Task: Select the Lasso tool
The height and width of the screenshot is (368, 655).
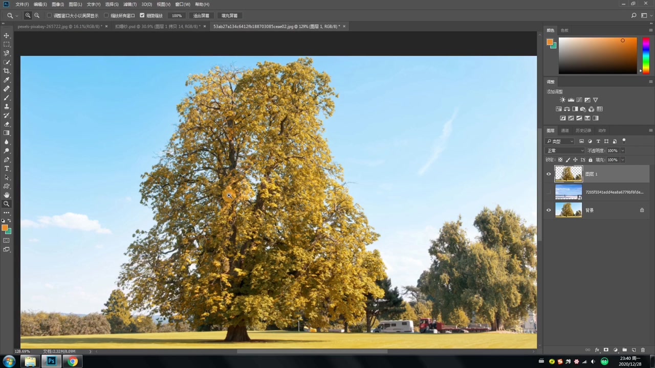Action: tap(7, 53)
